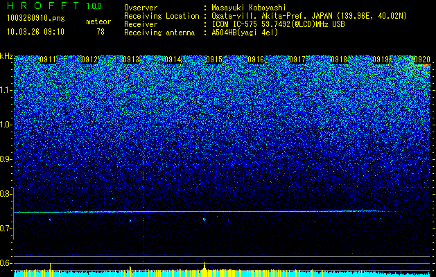Click the Receiving antenna label
The height and width of the screenshot is (277, 436).
point(159,33)
